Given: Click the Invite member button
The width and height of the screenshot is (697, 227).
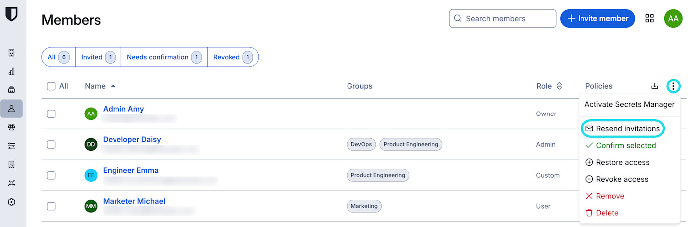Looking at the screenshot, I should click(597, 19).
